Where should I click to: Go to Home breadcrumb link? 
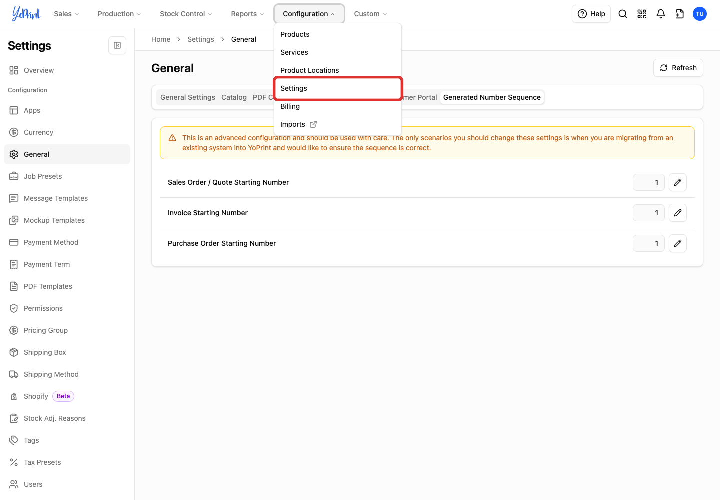pos(161,39)
